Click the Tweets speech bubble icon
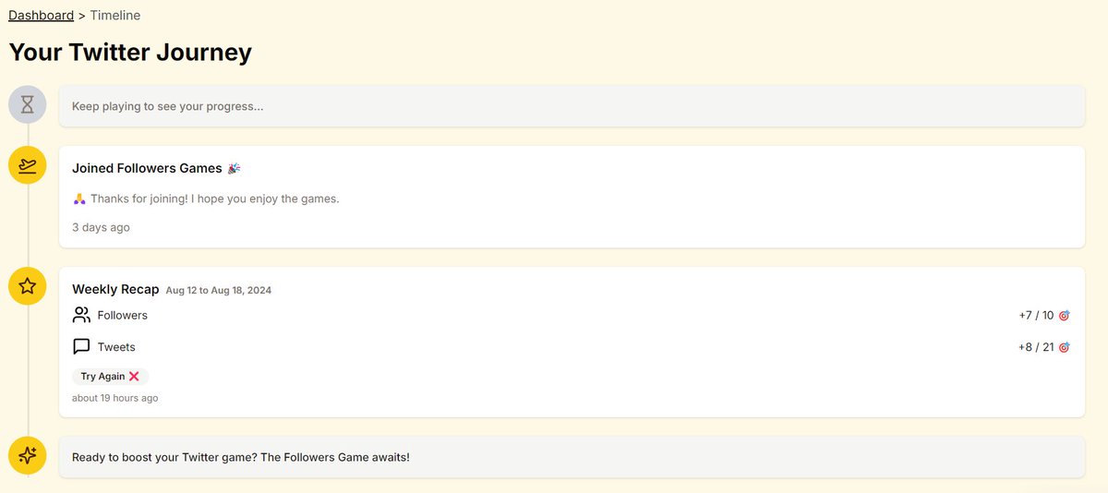The width and height of the screenshot is (1108, 493). (x=81, y=347)
